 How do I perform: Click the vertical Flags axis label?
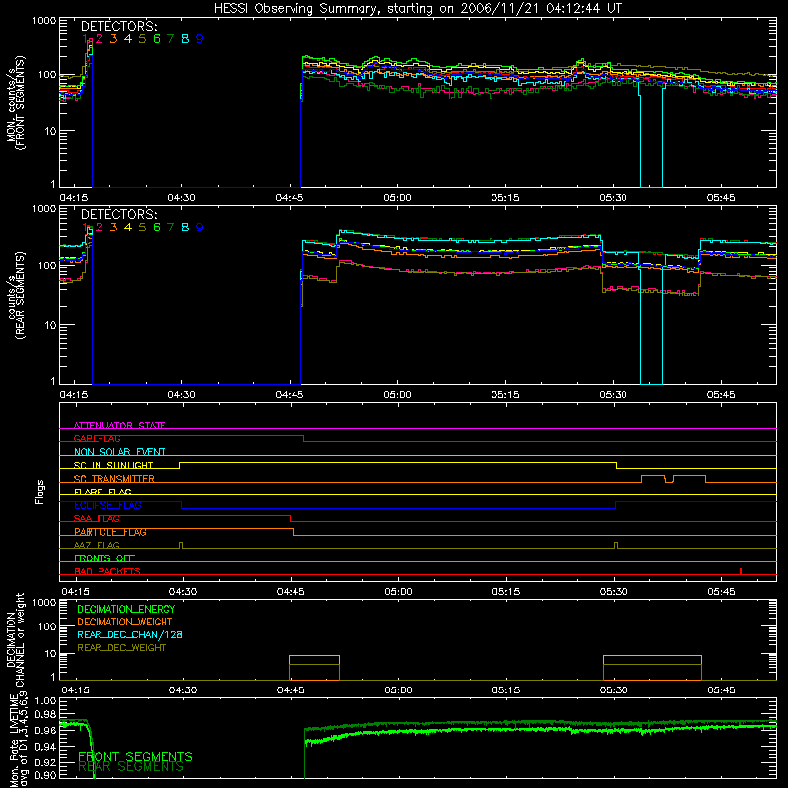coord(39,492)
